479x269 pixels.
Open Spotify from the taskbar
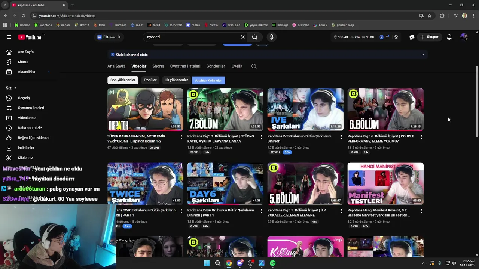pyautogui.click(x=273, y=263)
